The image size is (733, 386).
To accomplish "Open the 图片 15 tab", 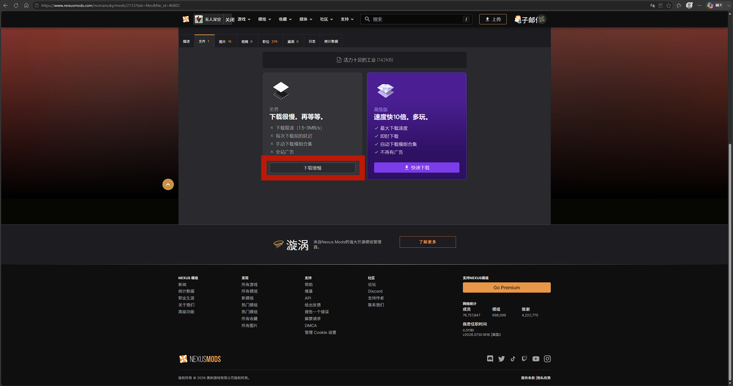I will (225, 42).
